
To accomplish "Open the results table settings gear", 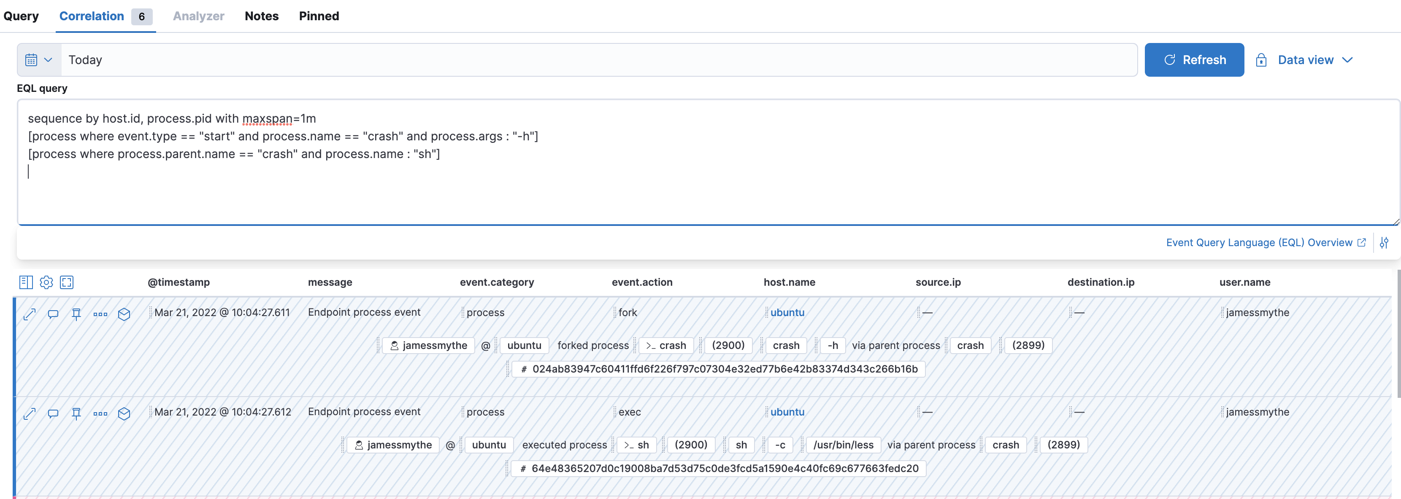I will click(46, 282).
